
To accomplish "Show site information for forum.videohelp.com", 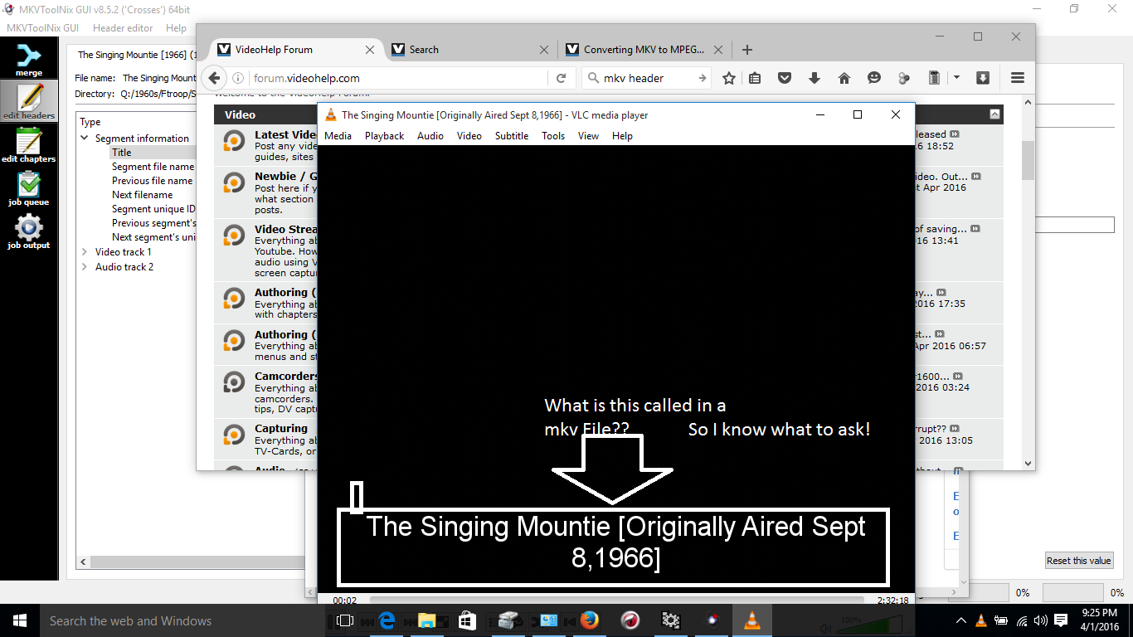I will pyautogui.click(x=238, y=78).
